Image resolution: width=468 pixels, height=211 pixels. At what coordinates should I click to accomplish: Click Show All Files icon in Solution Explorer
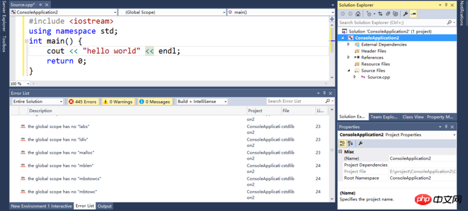coord(395,13)
